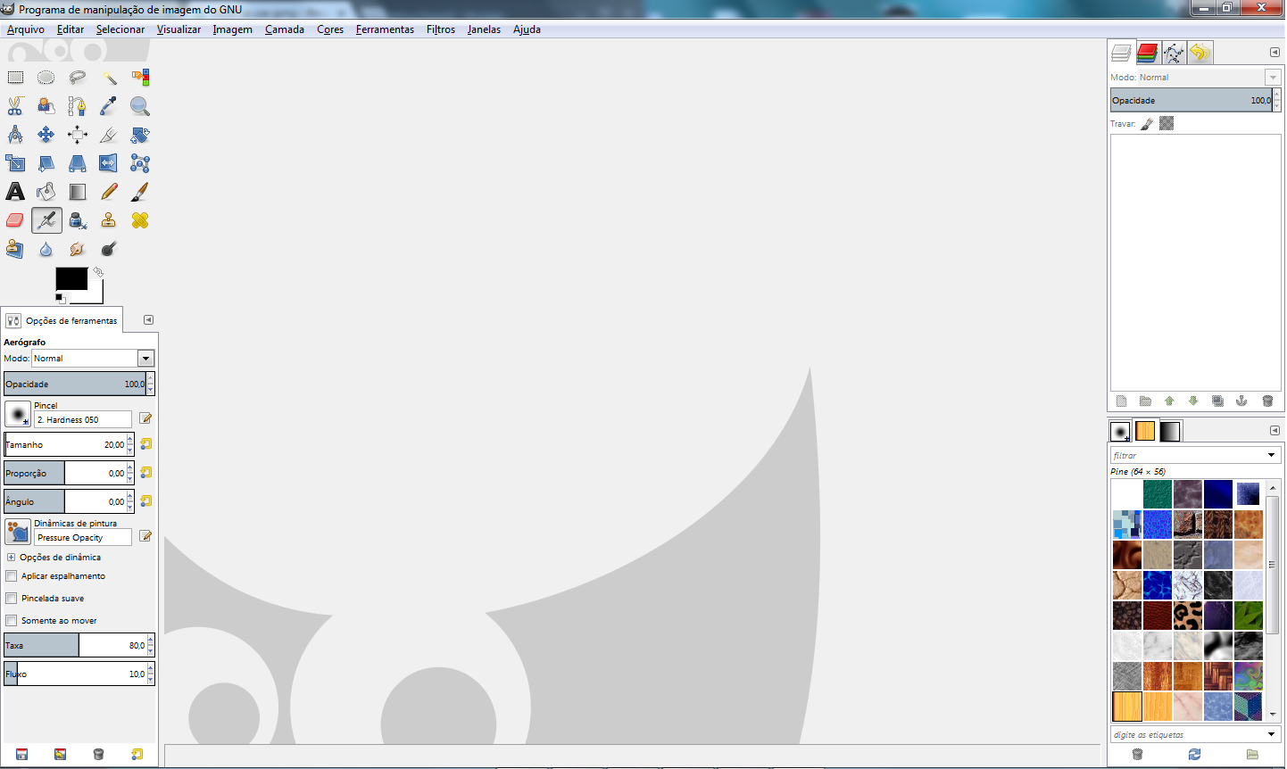Select the Rotate tool

point(140,135)
